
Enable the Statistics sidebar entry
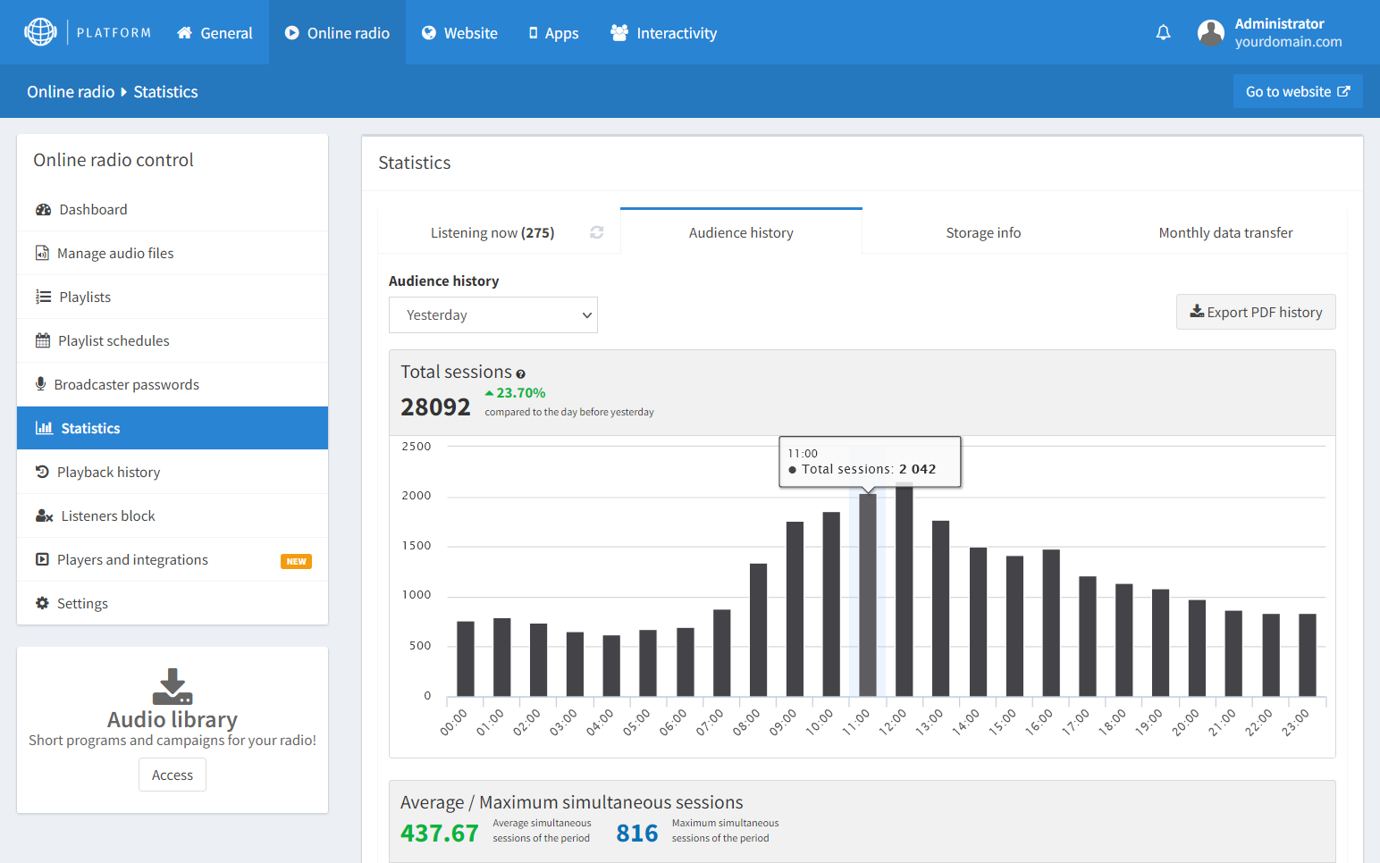(89, 427)
